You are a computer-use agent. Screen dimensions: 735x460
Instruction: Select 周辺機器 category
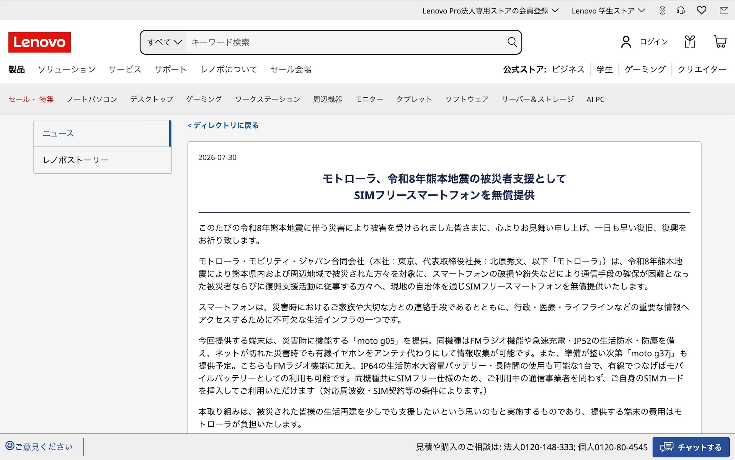tap(328, 99)
